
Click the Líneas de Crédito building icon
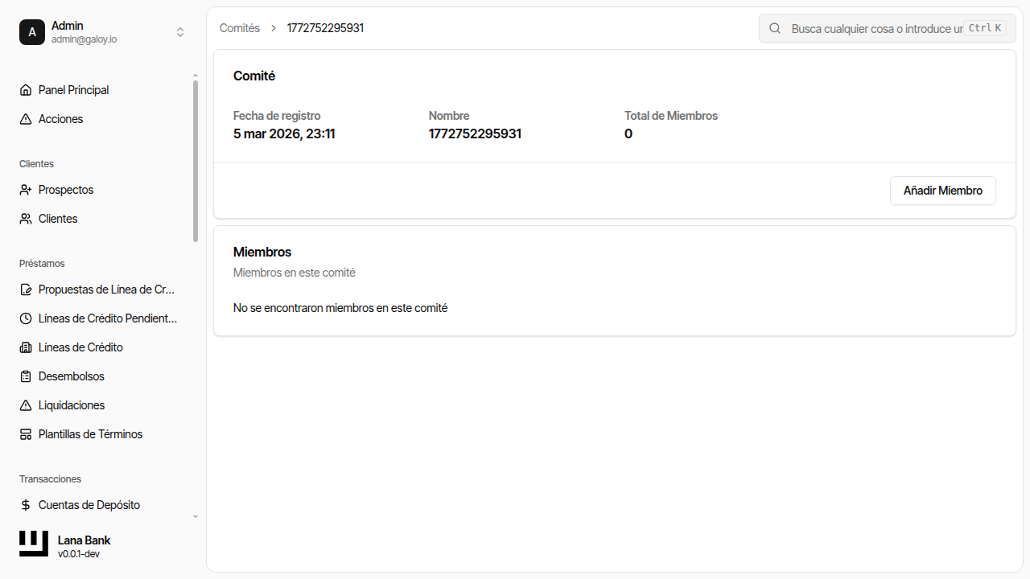(x=26, y=347)
